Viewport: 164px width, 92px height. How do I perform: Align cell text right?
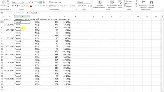[41, 6]
